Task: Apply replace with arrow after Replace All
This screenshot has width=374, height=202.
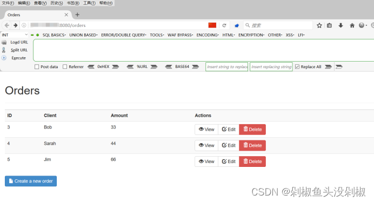Action: point(329,67)
